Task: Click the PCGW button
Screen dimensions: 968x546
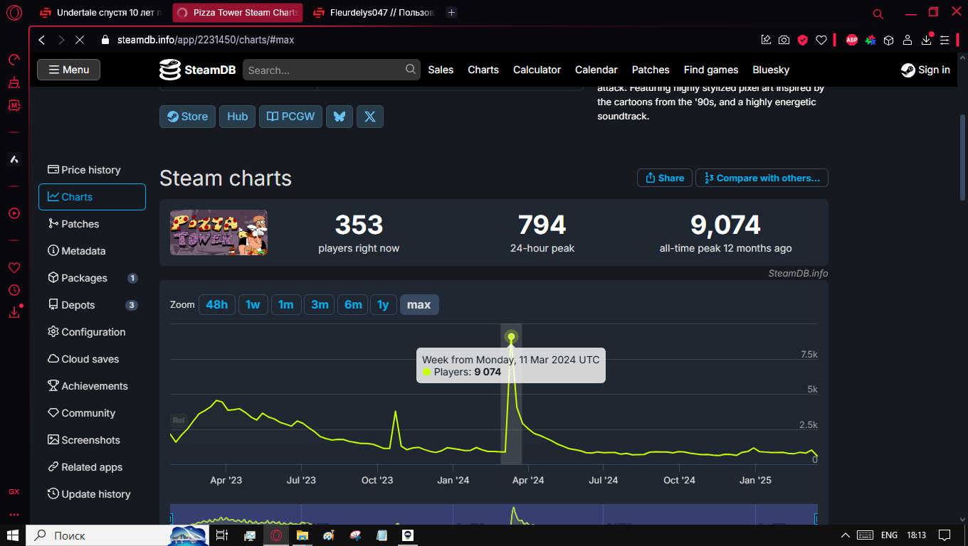Action: pos(290,117)
